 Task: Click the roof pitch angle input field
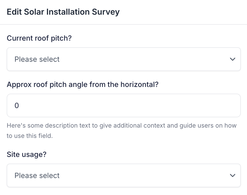tap(123, 105)
